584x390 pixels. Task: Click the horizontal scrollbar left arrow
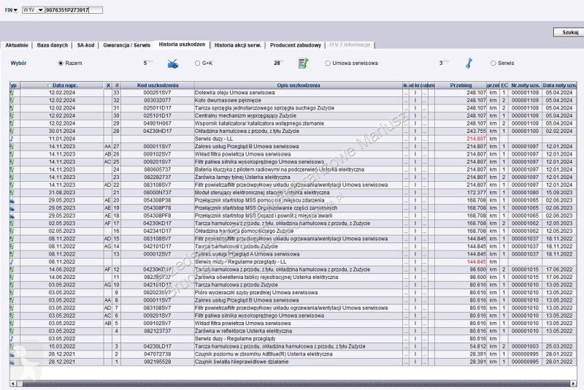13,383
